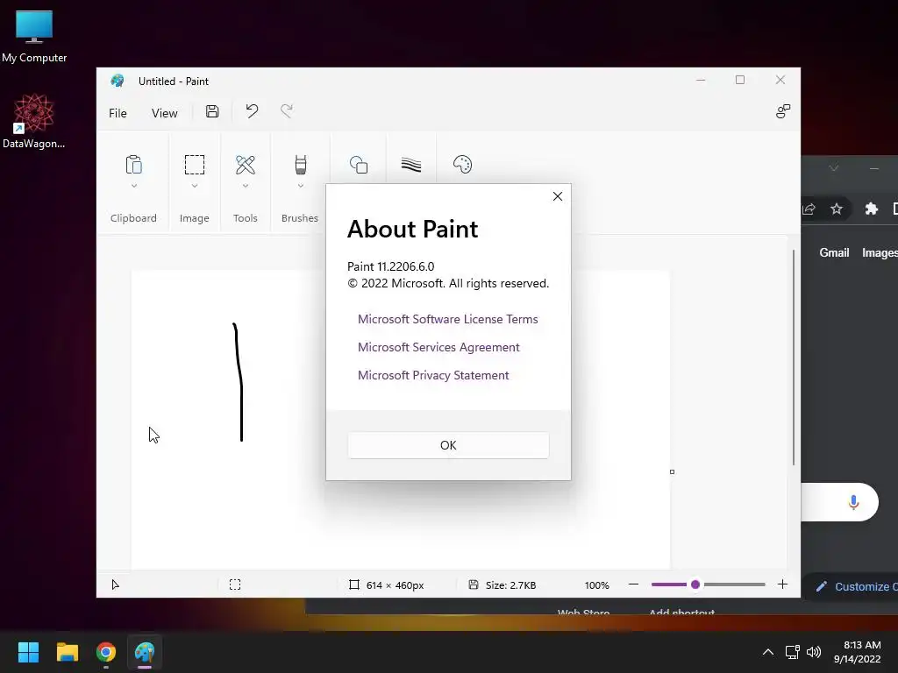Open the DataWagon desktop shortcut

pos(34,121)
